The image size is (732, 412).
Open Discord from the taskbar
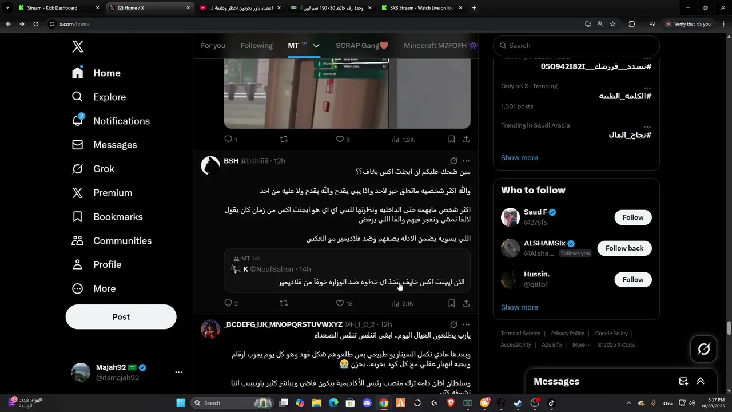[x=367, y=403]
